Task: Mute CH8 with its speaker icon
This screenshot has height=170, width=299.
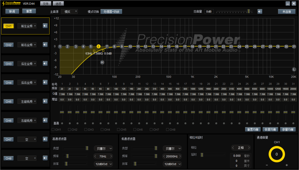Action: [45, 158]
